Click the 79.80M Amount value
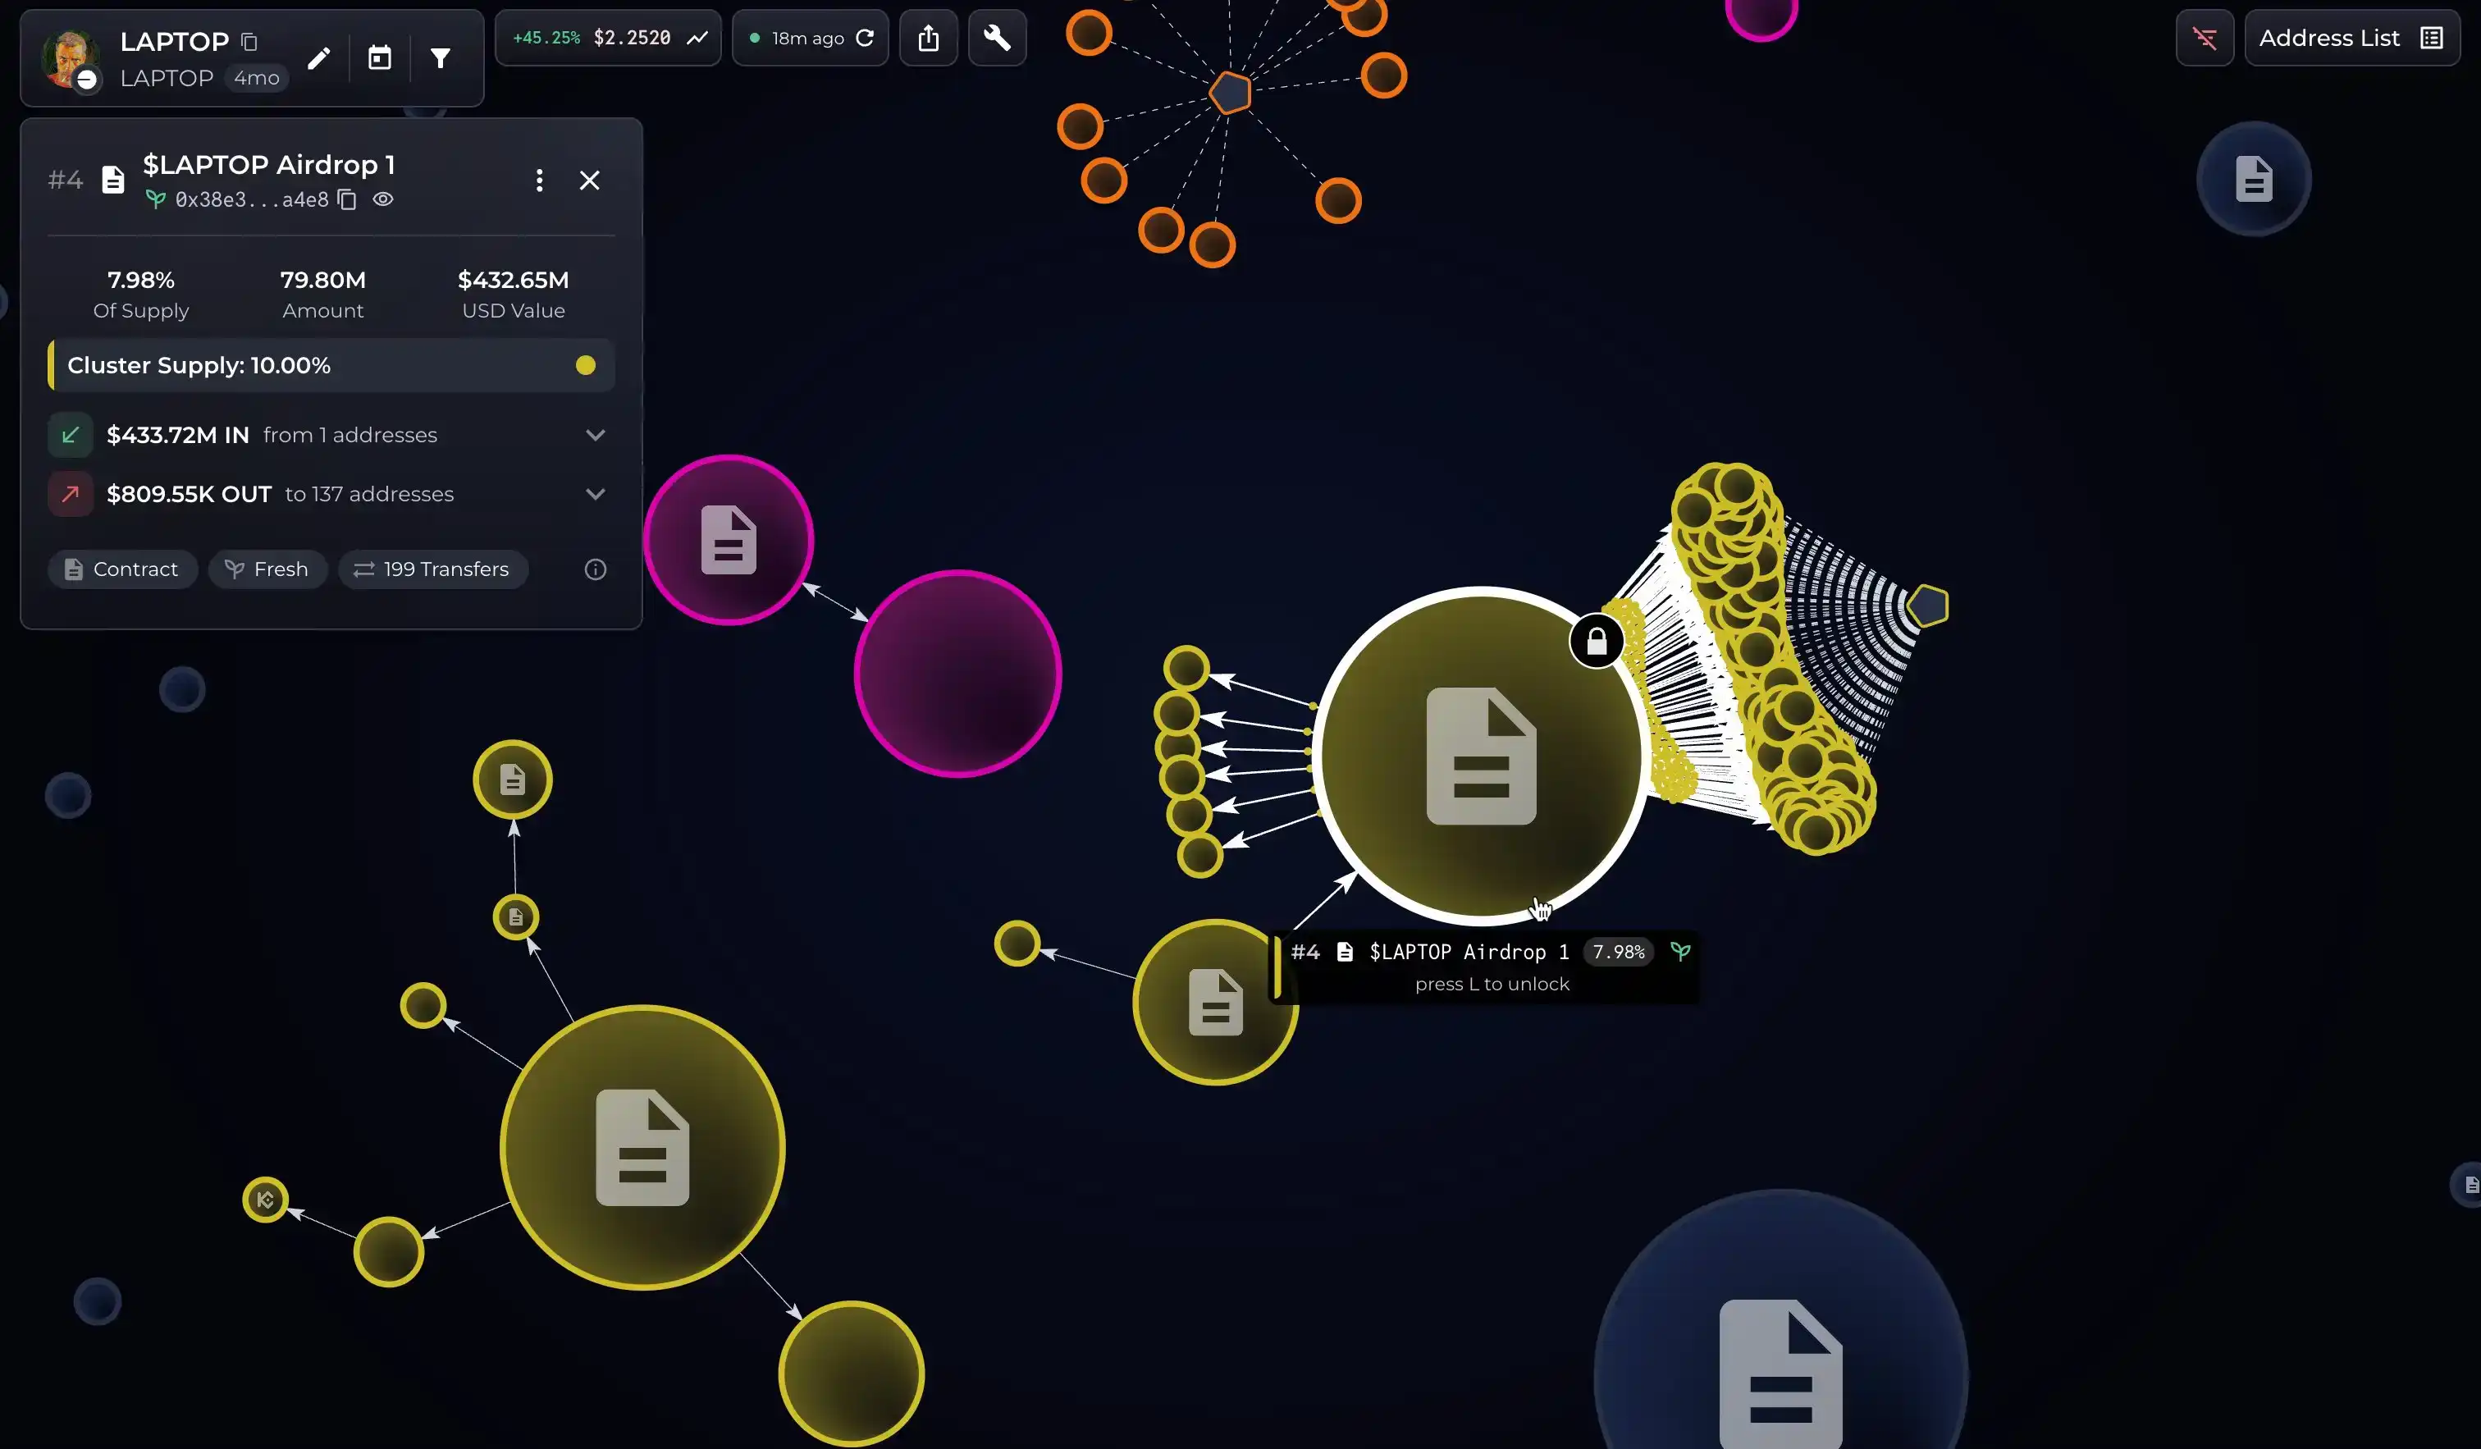The width and height of the screenshot is (2481, 1449). pyautogui.click(x=323, y=280)
